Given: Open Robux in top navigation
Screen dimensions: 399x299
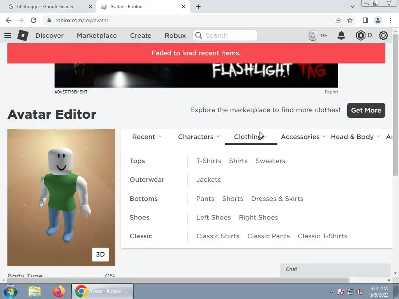Looking at the screenshot, I should [x=175, y=35].
